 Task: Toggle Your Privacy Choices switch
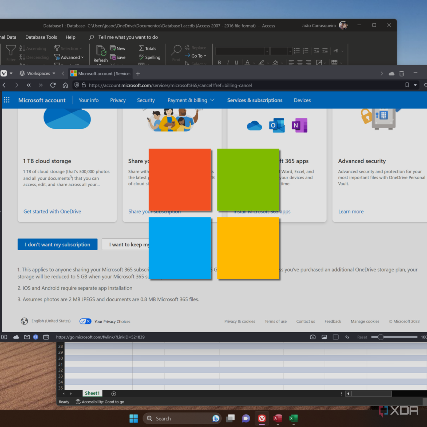point(85,321)
